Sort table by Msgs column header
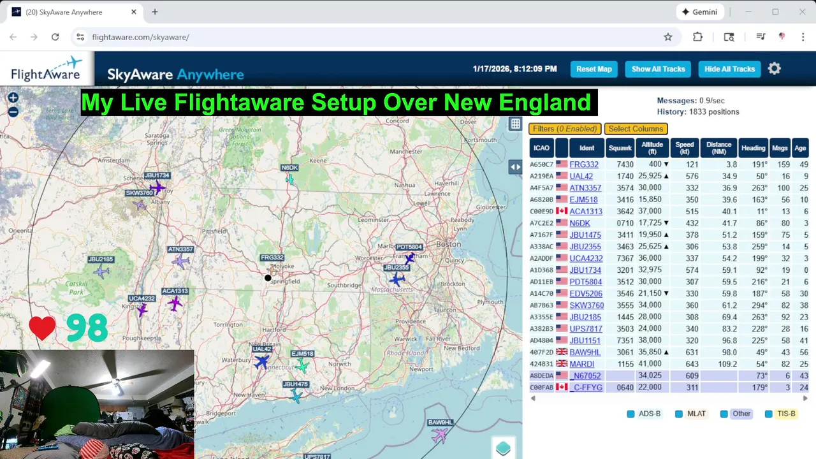816x459 pixels. 780,148
